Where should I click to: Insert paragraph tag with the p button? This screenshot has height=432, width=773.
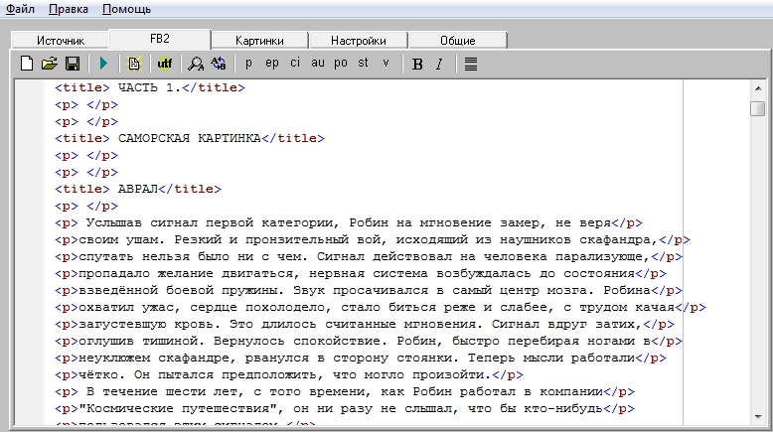[x=249, y=63]
